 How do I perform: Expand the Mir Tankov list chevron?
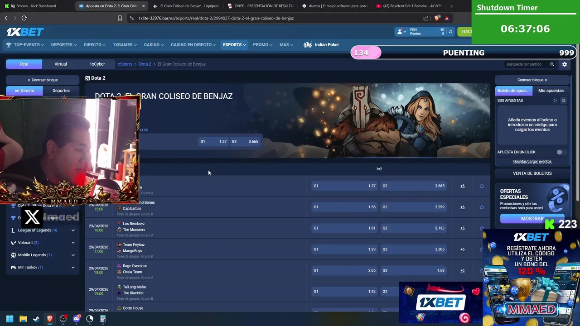pyautogui.click(x=73, y=268)
